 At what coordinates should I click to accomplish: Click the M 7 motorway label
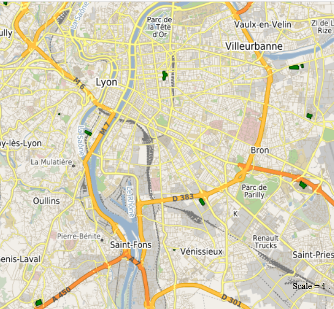click(x=105, y=128)
